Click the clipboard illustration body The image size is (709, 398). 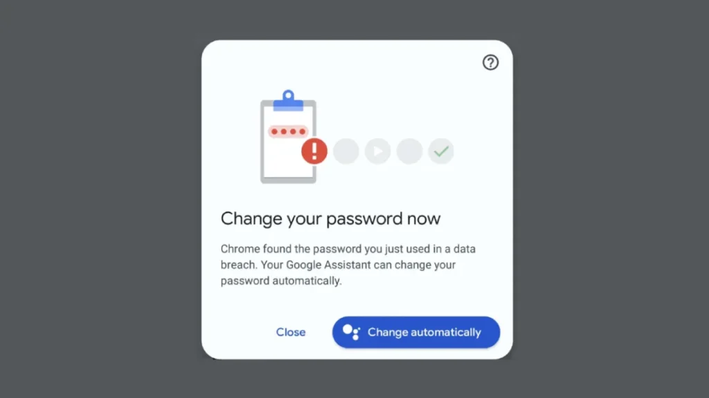(288, 141)
